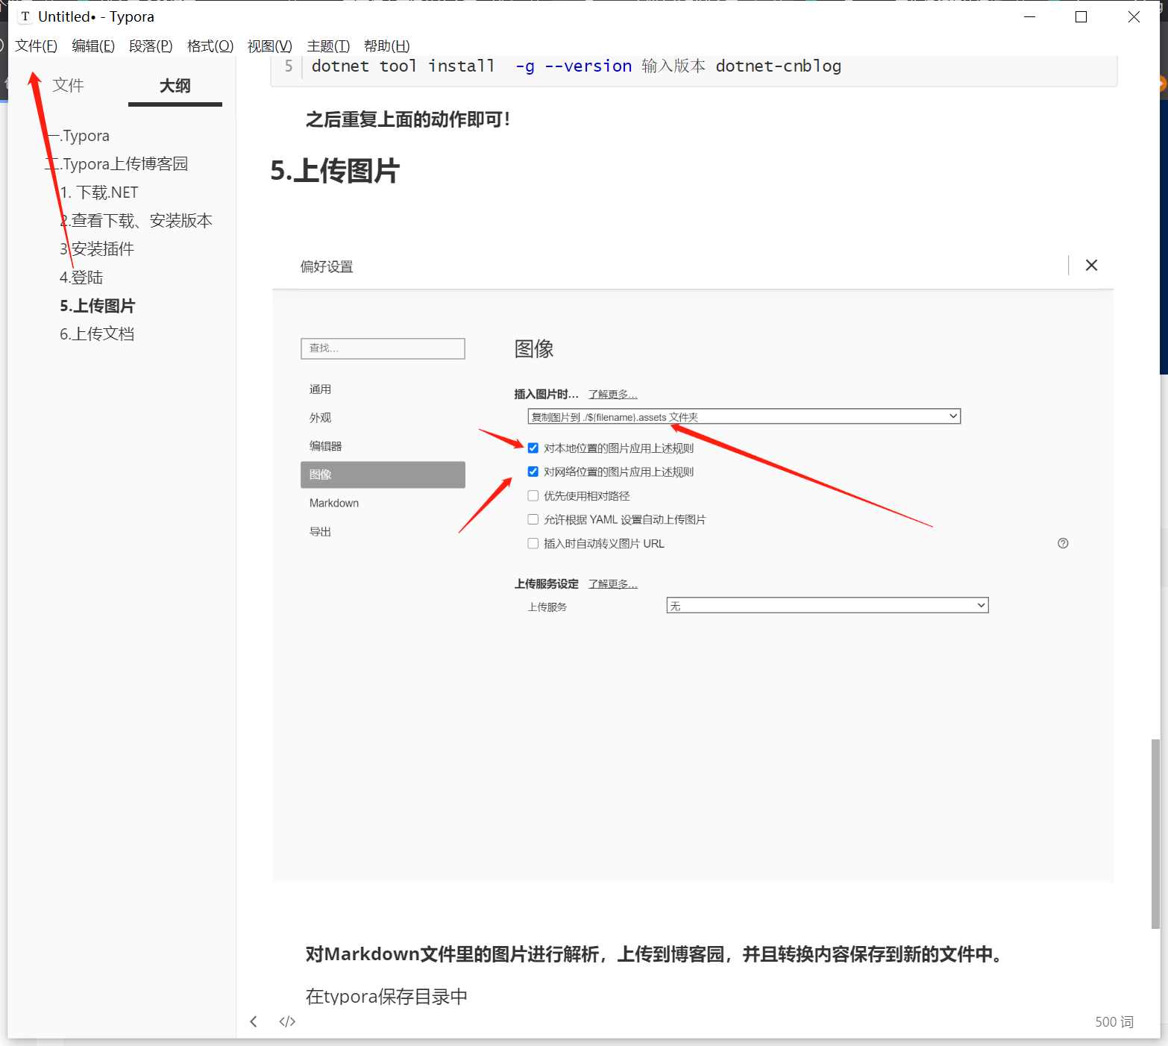Select outline heading 6.上传文档
This screenshot has height=1046, width=1168.
pyautogui.click(x=97, y=334)
